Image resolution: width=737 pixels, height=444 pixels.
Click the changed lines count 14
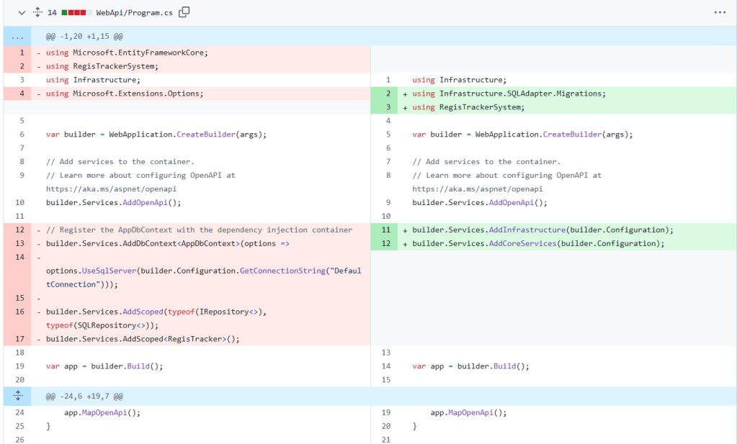pos(52,12)
